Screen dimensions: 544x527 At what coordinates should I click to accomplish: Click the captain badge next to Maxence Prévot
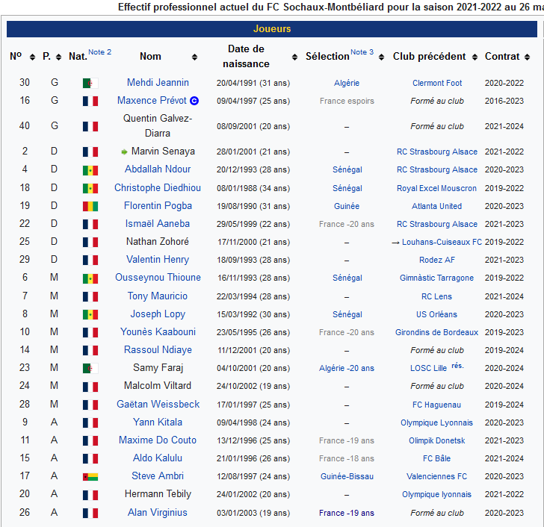coord(194,101)
